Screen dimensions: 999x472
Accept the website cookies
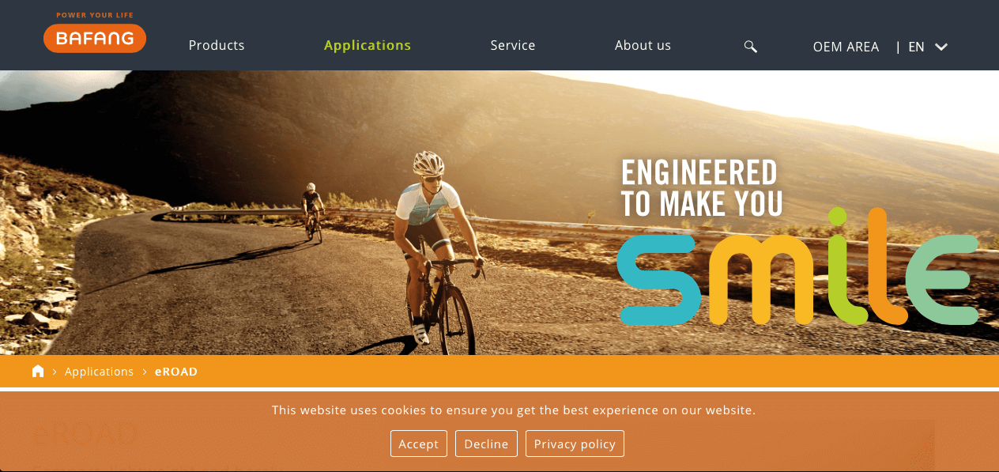419,444
